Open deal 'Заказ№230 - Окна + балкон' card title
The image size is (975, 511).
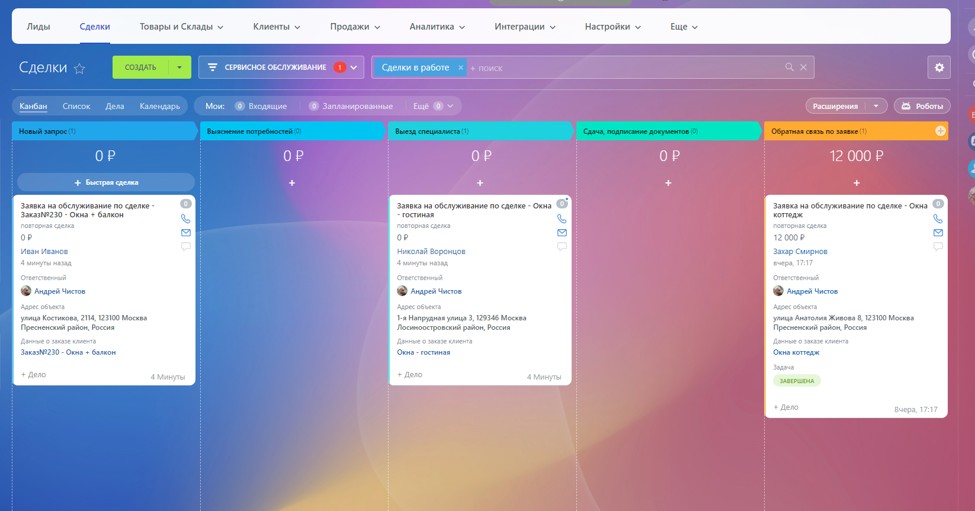[x=88, y=210]
